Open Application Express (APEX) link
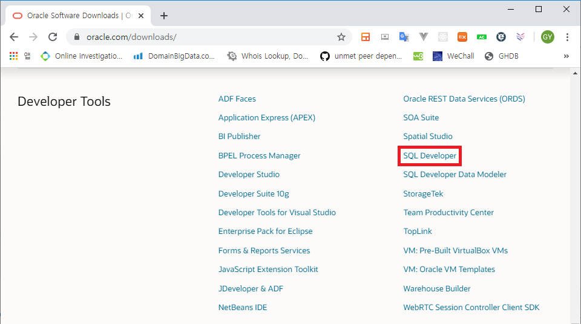Image resolution: width=581 pixels, height=324 pixels. pos(267,118)
